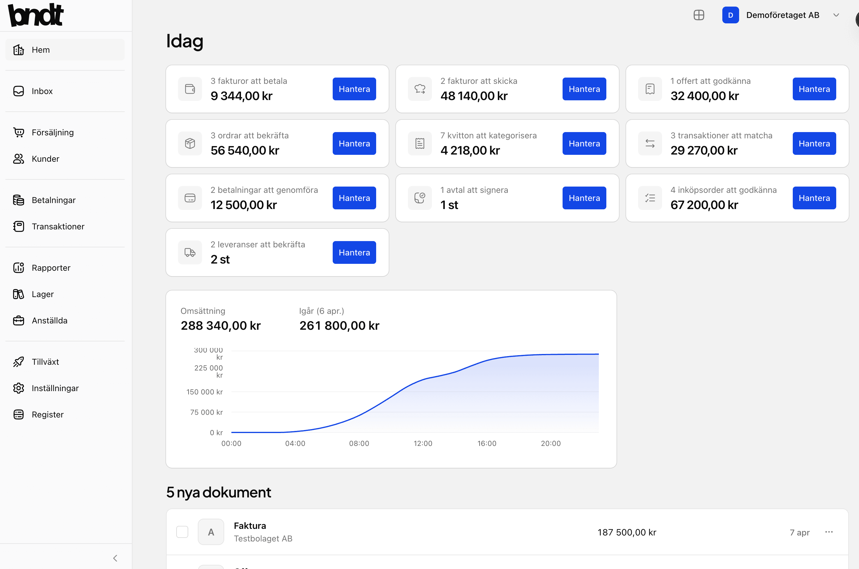This screenshot has width=859, height=569.
Task: Click the Rapporter chart icon
Action: (19, 268)
